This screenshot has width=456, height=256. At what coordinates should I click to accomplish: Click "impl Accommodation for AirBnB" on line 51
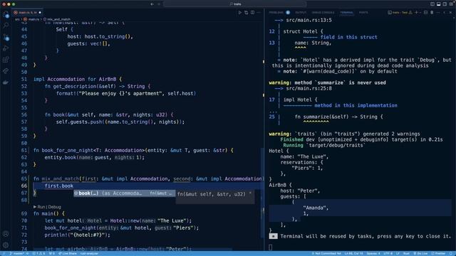pyautogui.click(x=75, y=79)
